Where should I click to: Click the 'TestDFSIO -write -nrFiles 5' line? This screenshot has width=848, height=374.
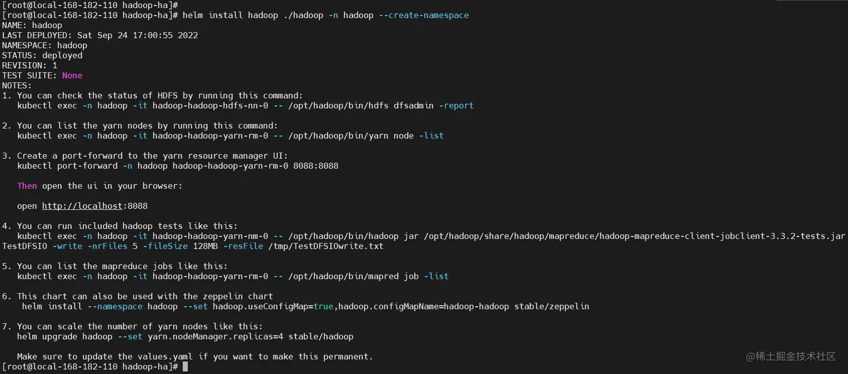[x=192, y=246]
